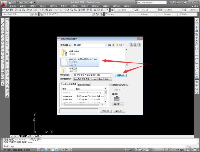Click the 关闭(C) button in dialog
The height and width of the screenshot is (152, 200).
click(x=105, y=111)
